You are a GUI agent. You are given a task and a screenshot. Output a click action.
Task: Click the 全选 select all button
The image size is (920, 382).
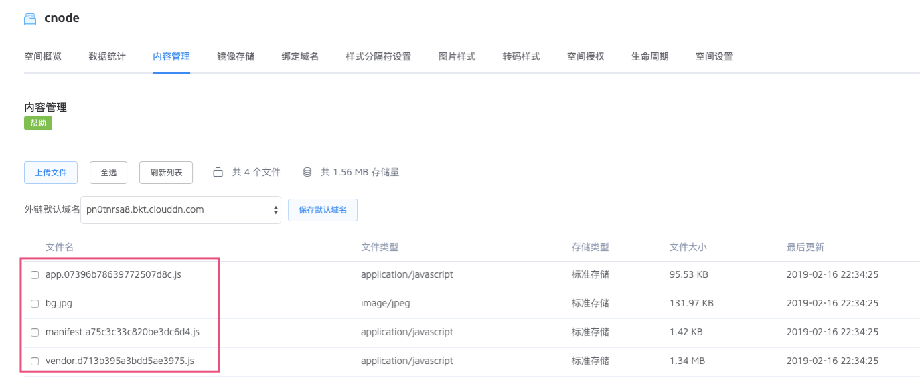[x=108, y=173]
